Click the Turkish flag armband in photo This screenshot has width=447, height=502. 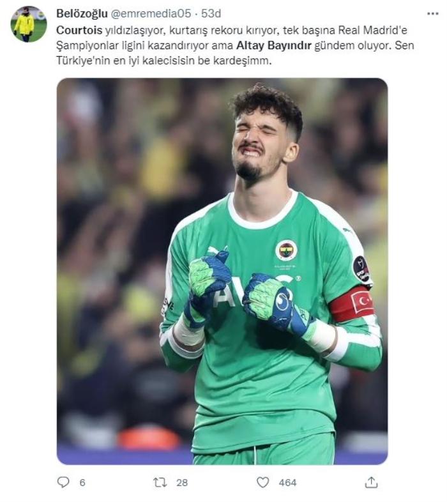coord(352,303)
